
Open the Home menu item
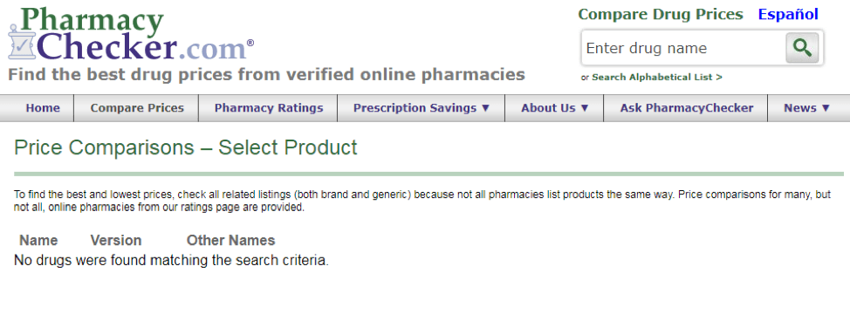pyautogui.click(x=43, y=108)
